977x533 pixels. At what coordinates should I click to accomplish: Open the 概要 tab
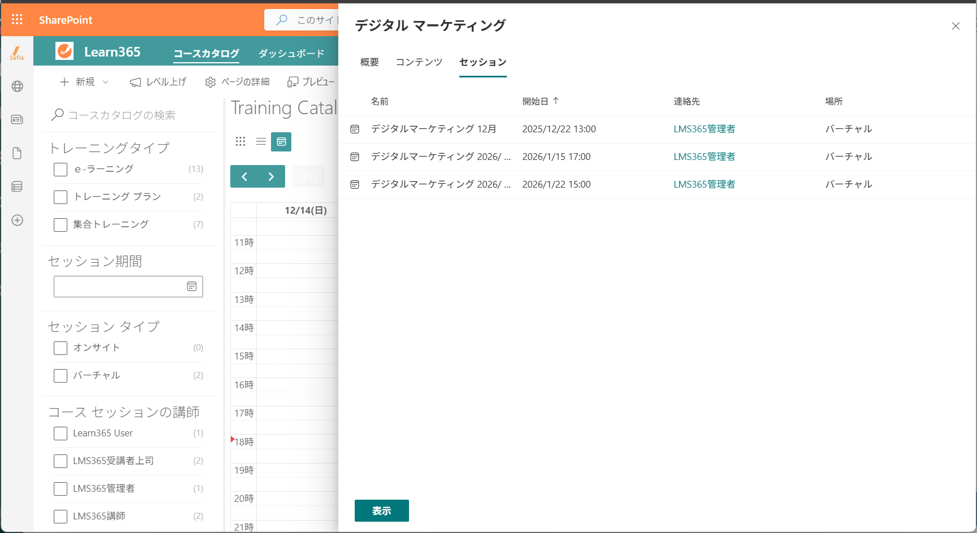click(369, 62)
